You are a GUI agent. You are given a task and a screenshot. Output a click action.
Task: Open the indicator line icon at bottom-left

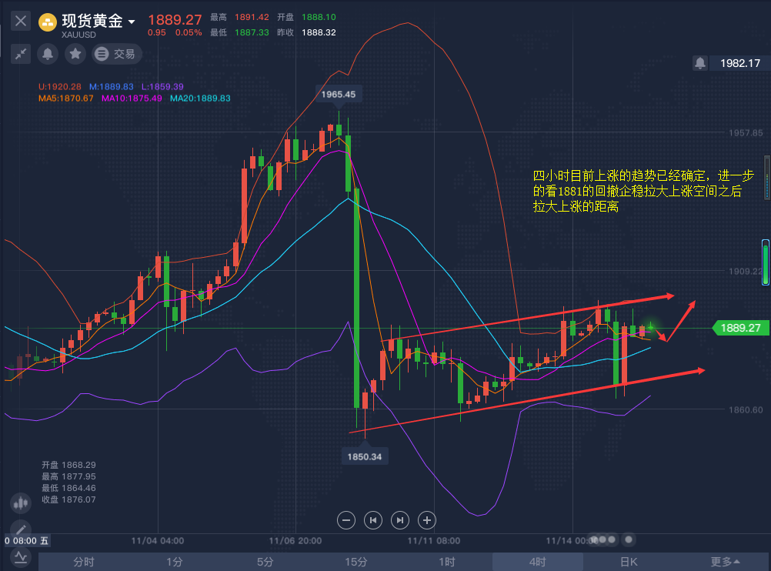click(21, 557)
